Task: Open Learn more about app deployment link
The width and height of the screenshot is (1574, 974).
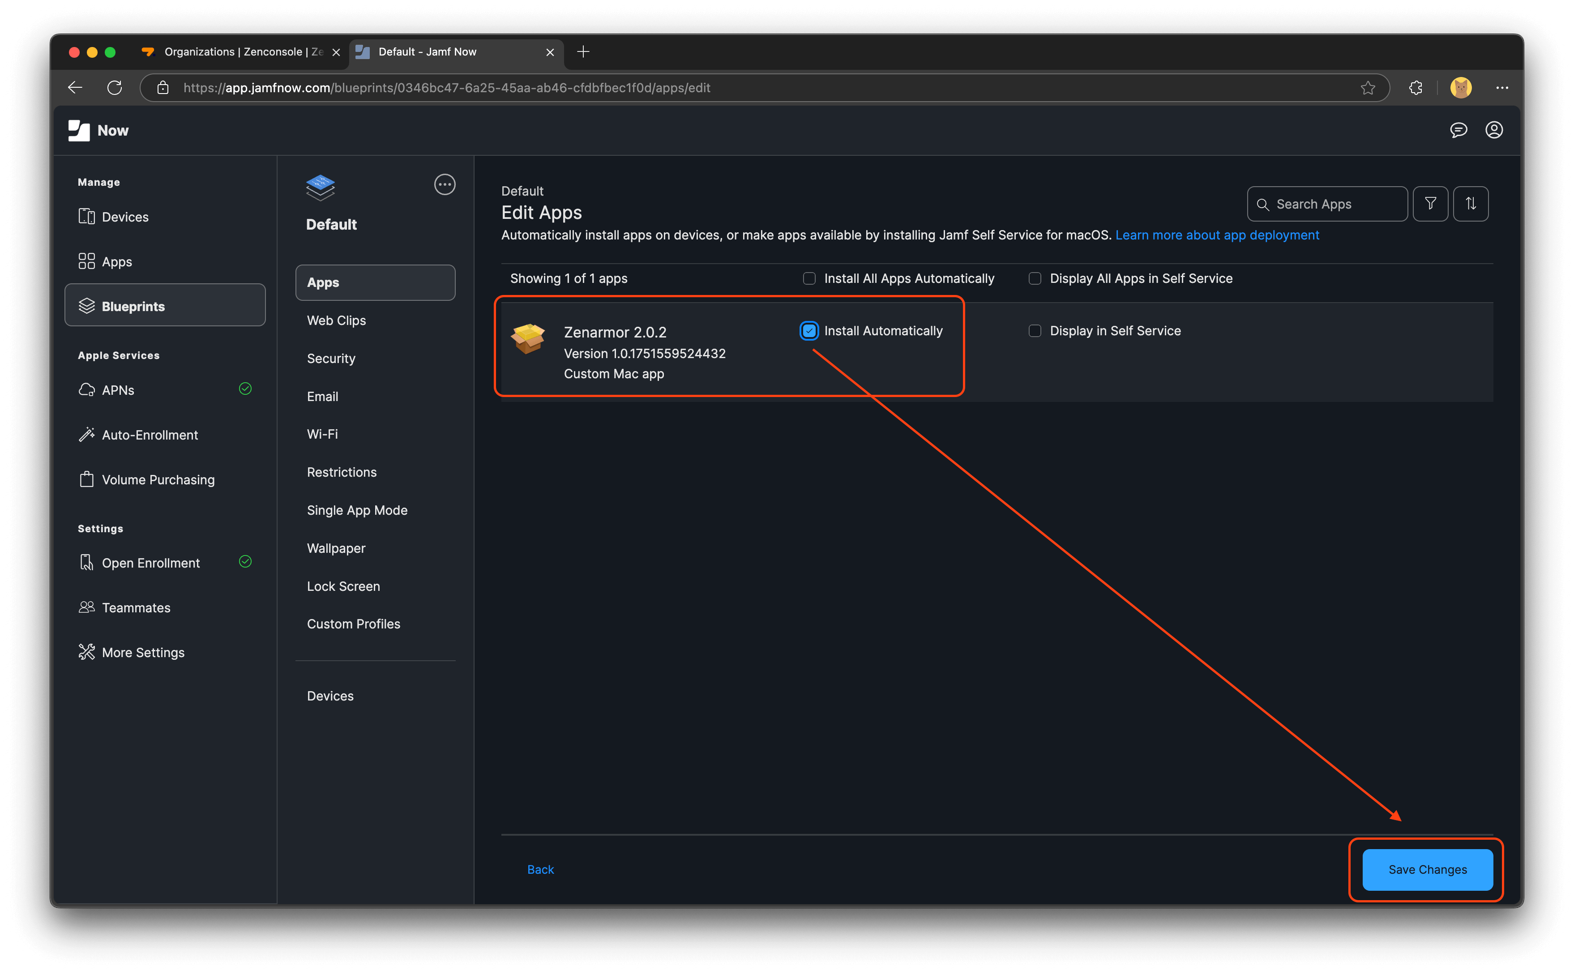Action: (1216, 235)
